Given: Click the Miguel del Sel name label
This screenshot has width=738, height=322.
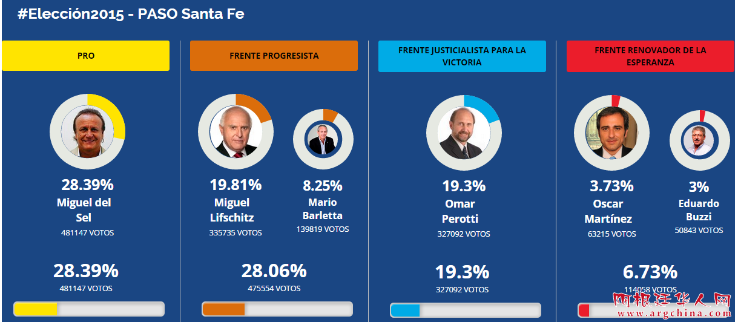Looking at the screenshot, I should [84, 210].
